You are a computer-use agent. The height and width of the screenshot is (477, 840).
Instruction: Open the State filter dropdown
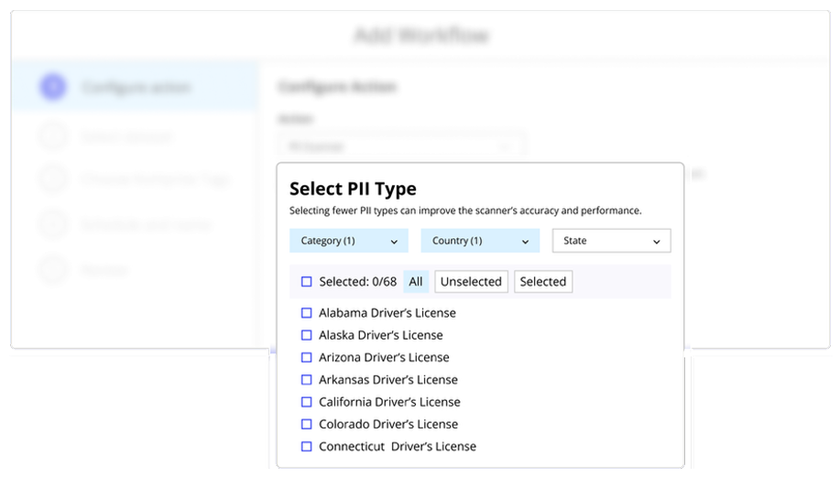click(611, 241)
